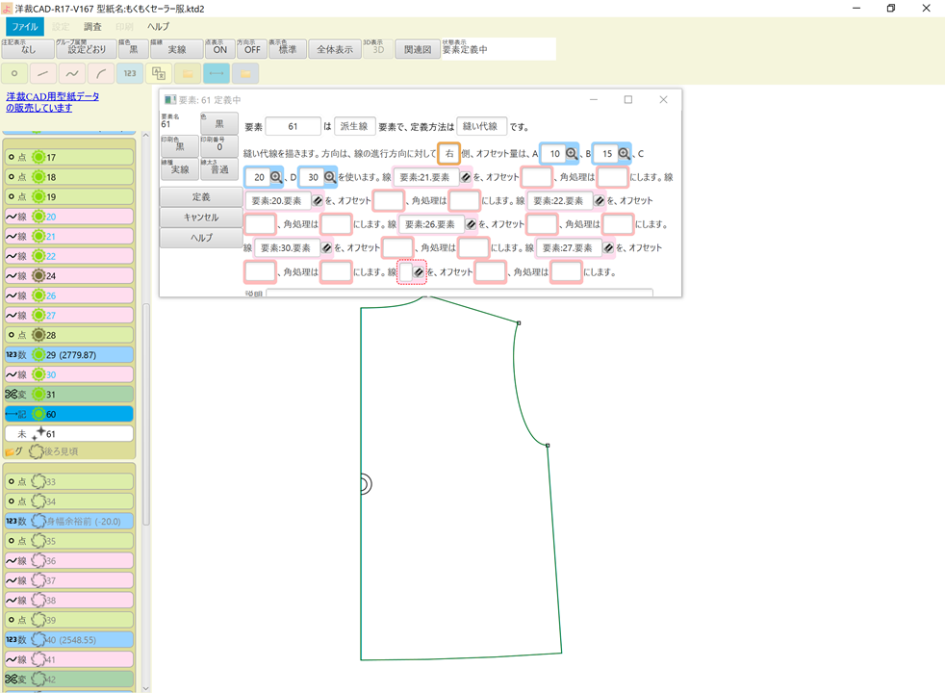This screenshot has width=945, height=693.
Task: Click the 色 黒 color swatch
Action: pyautogui.click(x=219, y=123)
